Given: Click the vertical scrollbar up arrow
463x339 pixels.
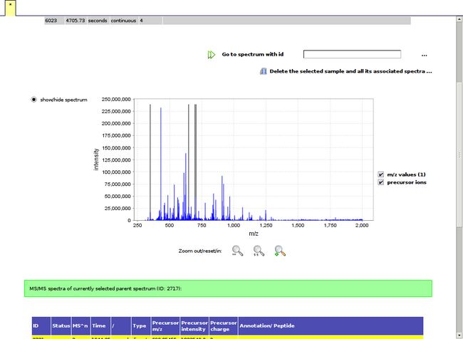Looking at the screenshot, I should (x=459, y=19).
